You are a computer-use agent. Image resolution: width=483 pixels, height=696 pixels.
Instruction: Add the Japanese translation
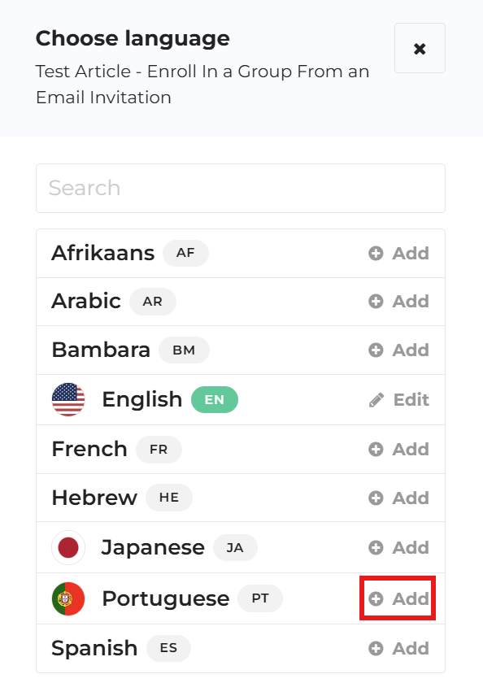398,548
